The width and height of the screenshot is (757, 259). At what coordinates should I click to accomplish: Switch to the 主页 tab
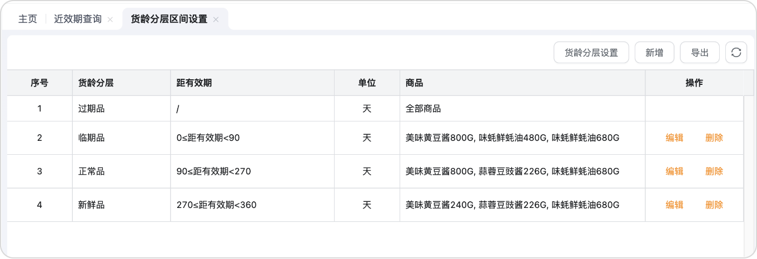[28, 19]
